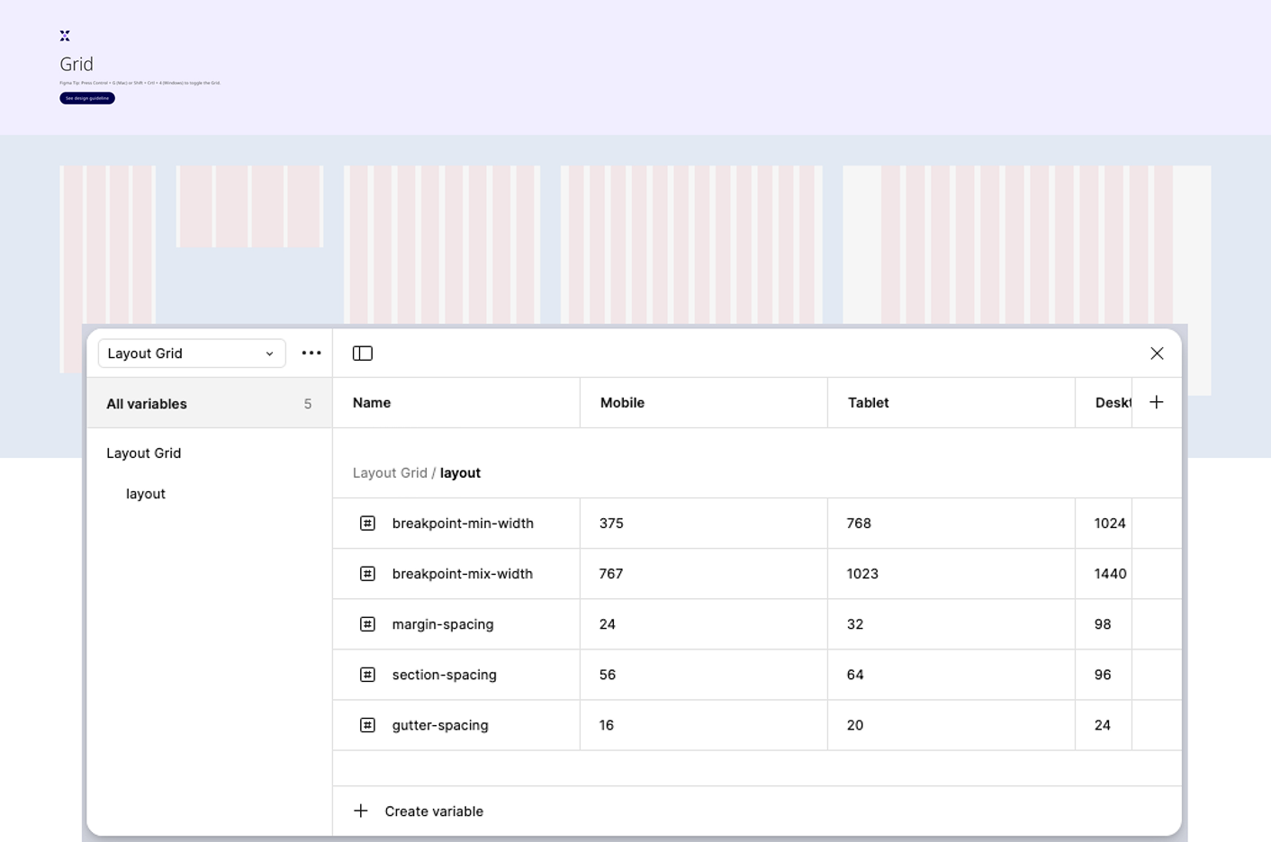The height and width of the screenshot is (842, 1271).
Task: Select the Layout Grid group in sidebar
Action: (144, 453)
